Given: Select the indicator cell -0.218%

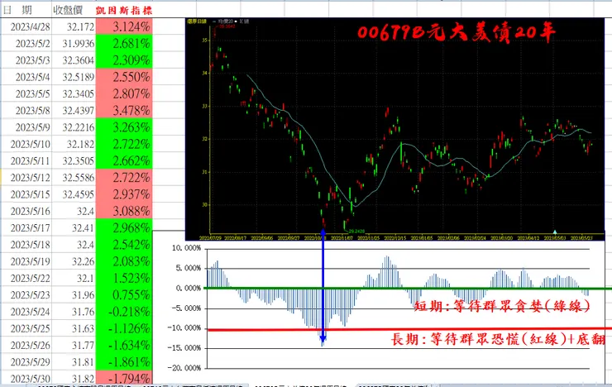Looking at the screenshot, I should (124, 312).
